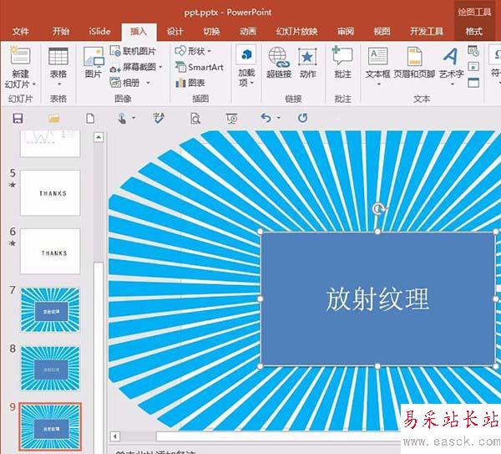This screenshot has width=501, height=454.
Task: Switch to the Transitions (切换) tab
Action: (x=211, y=32)
